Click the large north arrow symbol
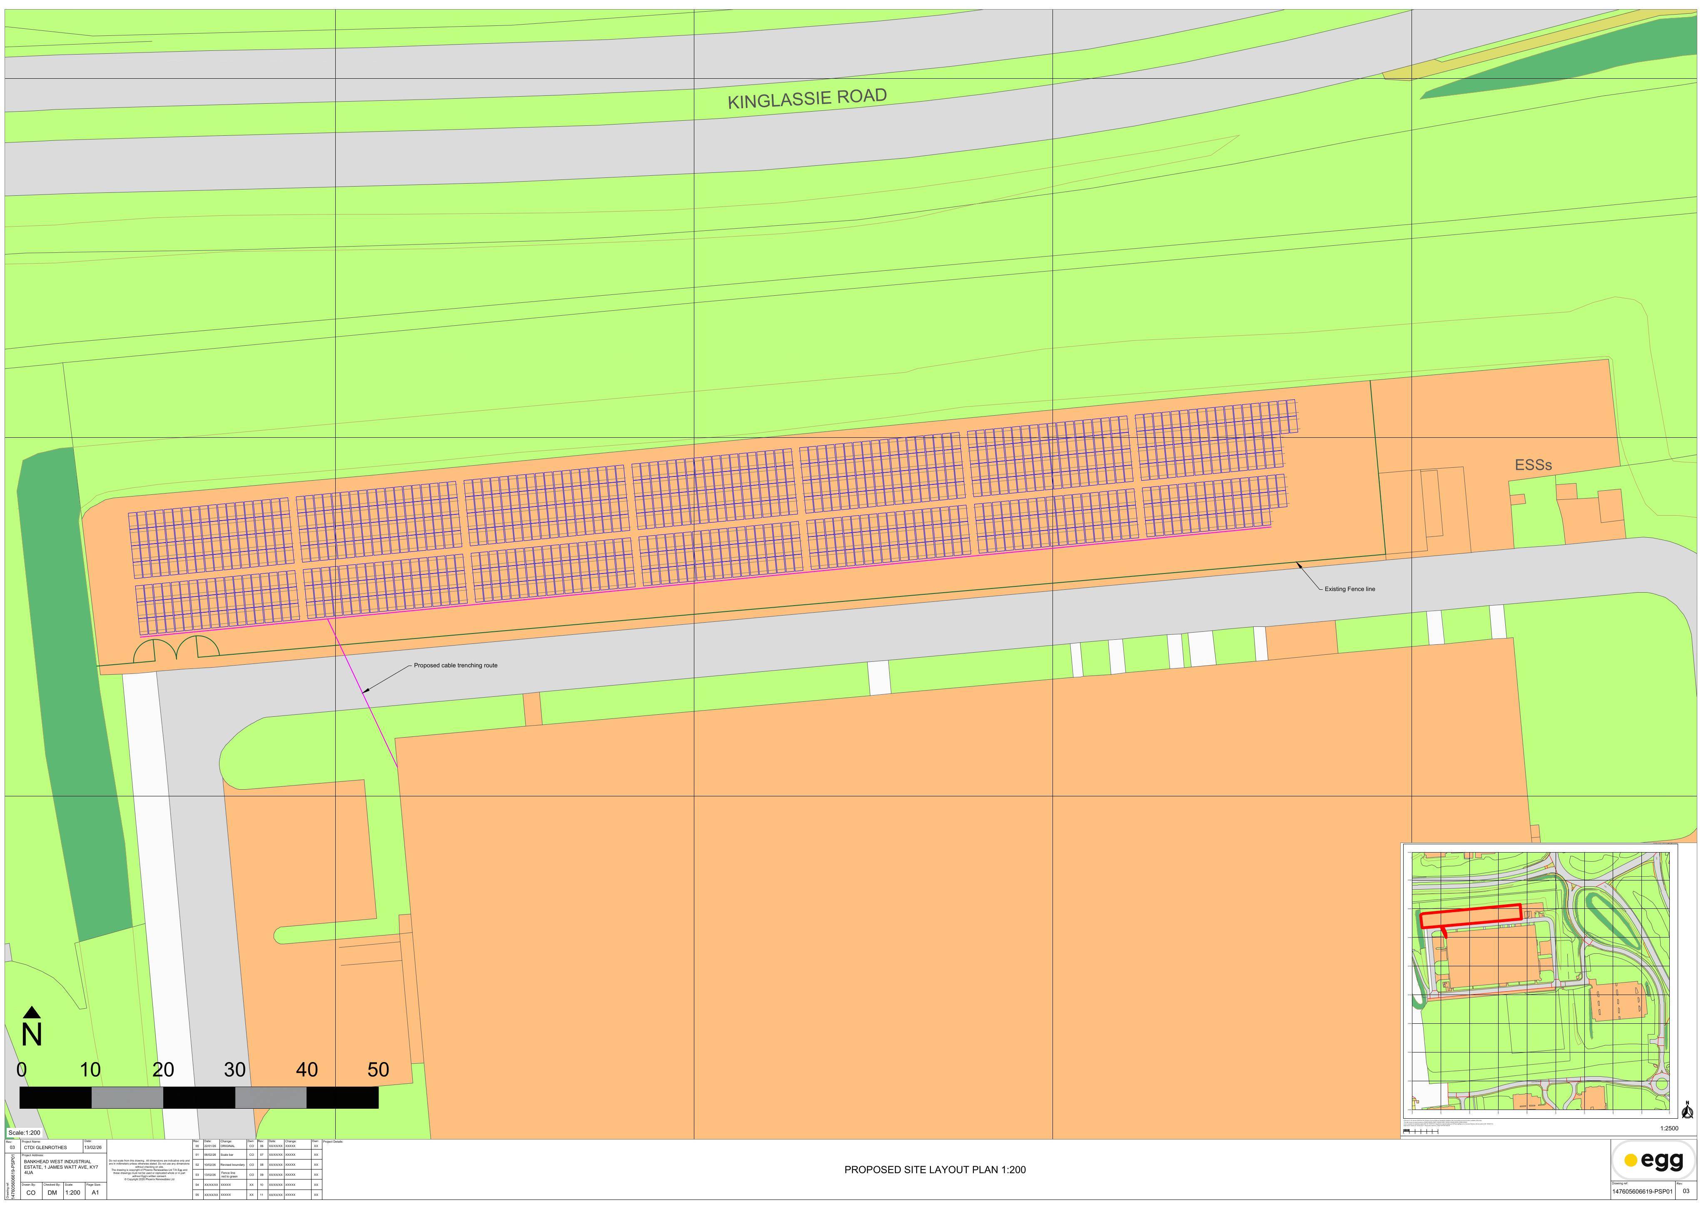This screenshot has width=1706, height=1207. [31, 1026]
